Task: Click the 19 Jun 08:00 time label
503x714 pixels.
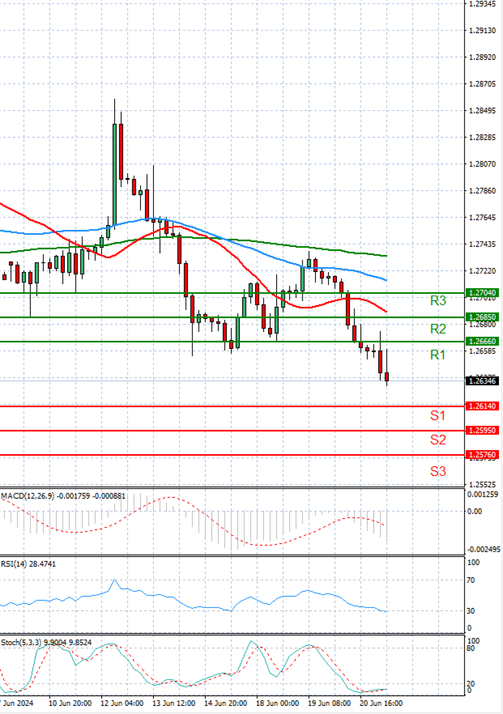Action: (329, 703)
